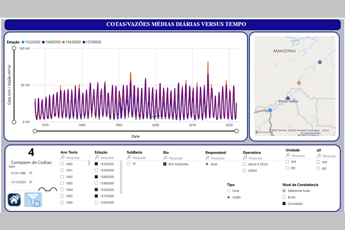Click right handle of Date range slider

236,131
